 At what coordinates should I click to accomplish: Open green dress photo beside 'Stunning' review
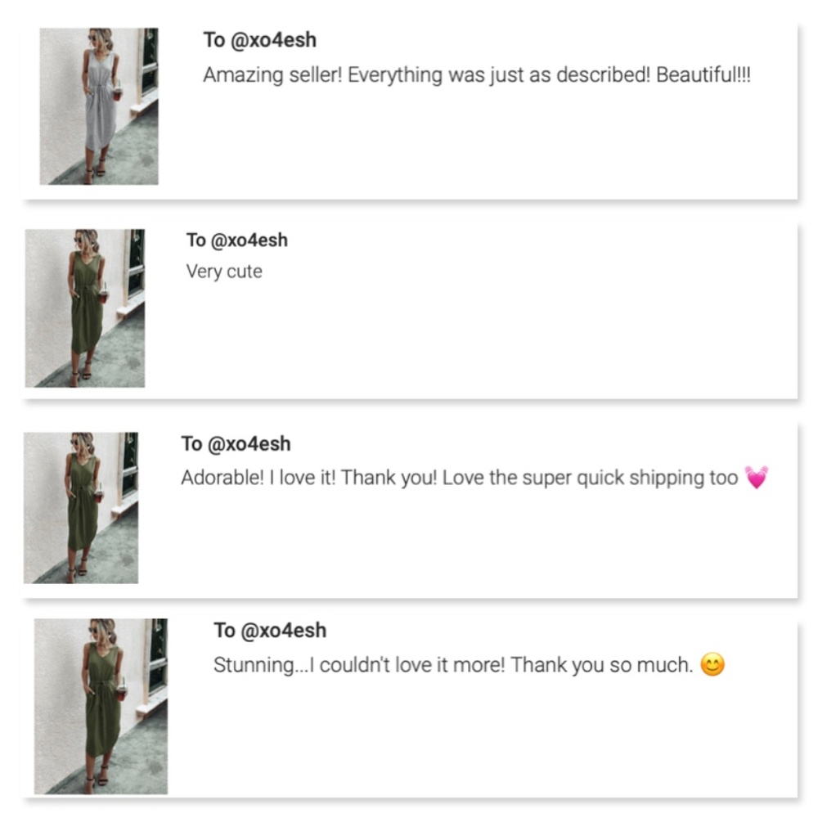click(x=101, y=706)
